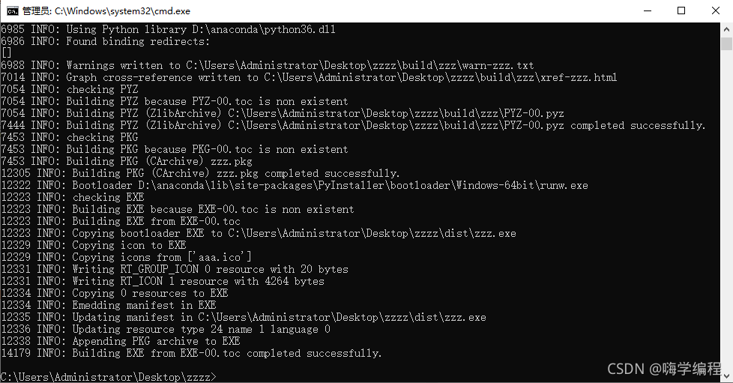Viewport: 733px width, 383px height.
Task: Open the cmd.exe system menu icon
Action: click(x=13, y=10)
